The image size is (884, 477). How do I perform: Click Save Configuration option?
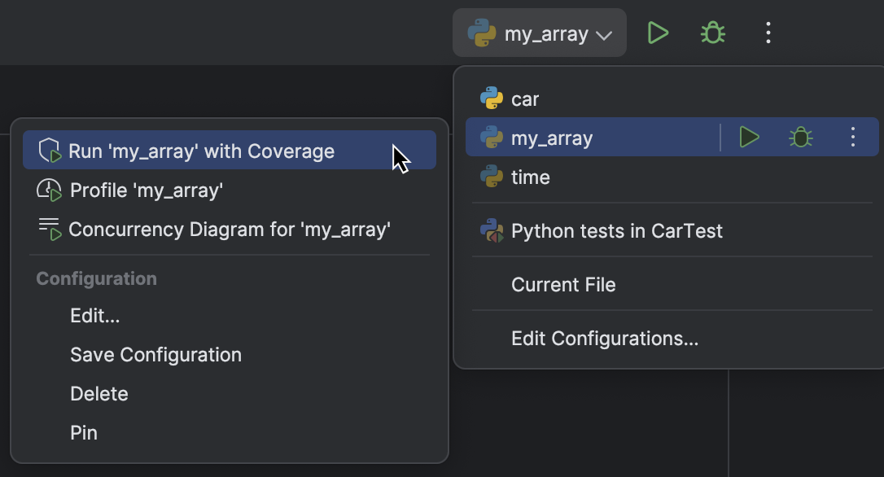coord(155,354)
